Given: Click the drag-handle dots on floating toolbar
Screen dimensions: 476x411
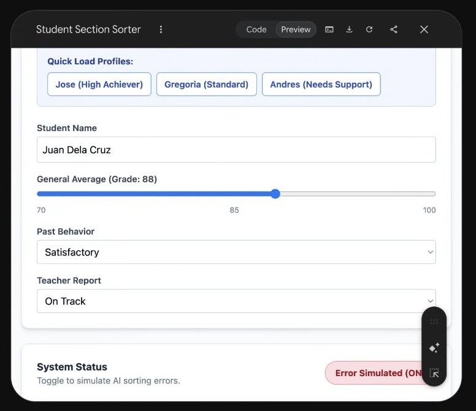Looking at the screenshot, I should coord(434,322).
